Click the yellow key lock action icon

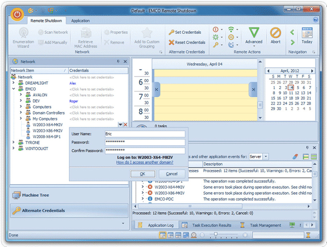tap(215, 44)
